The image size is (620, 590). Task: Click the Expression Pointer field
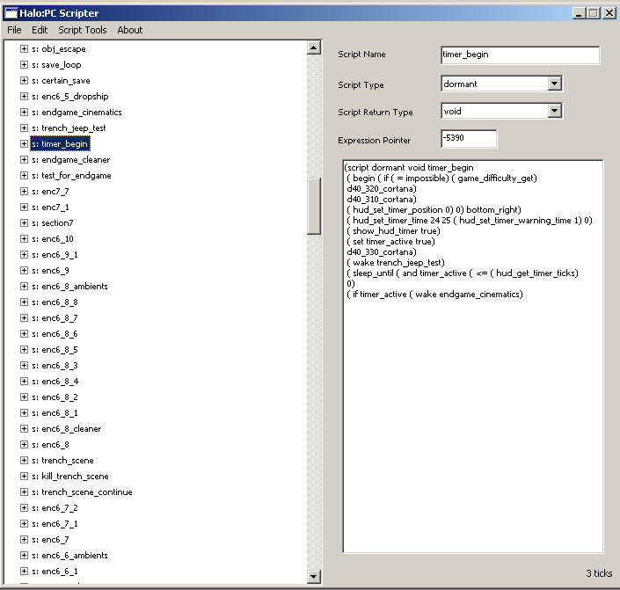pyautogui.click(x=468, y=139)
